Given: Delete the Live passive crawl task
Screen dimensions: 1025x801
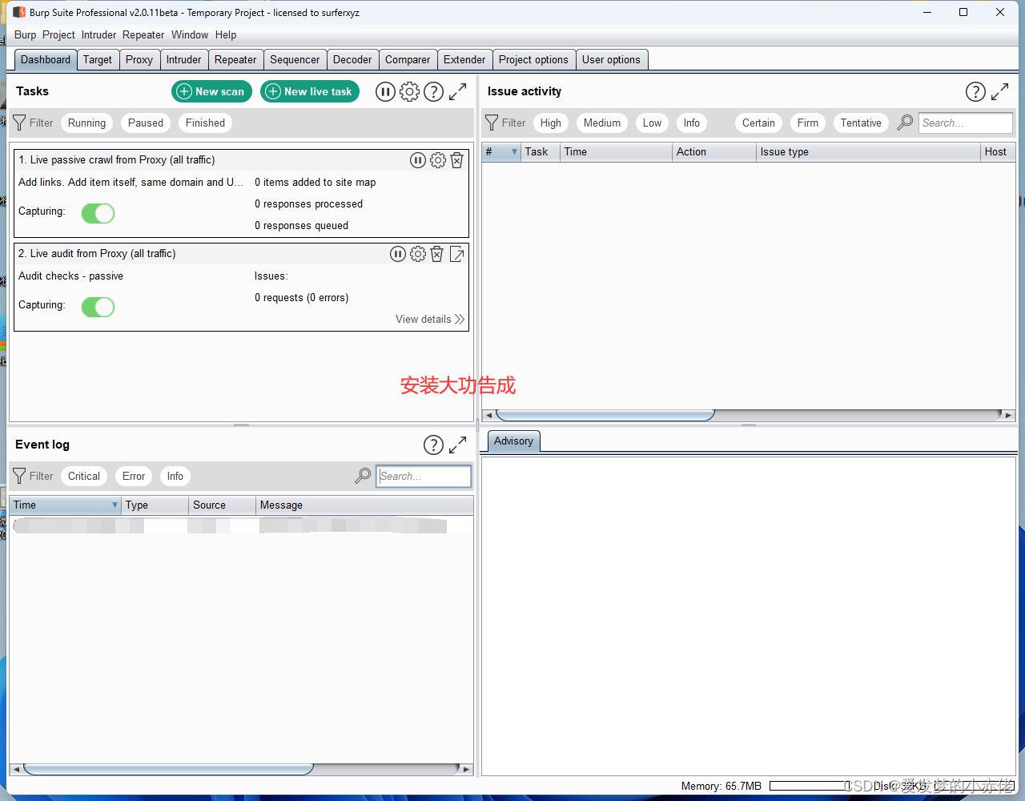Looking at the screenshot, I should point(456,160).
